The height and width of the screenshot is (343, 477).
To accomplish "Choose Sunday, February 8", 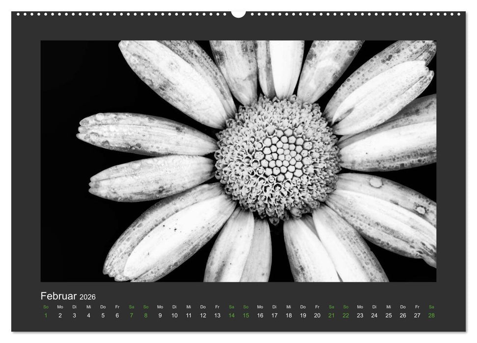I will [146, 316].
